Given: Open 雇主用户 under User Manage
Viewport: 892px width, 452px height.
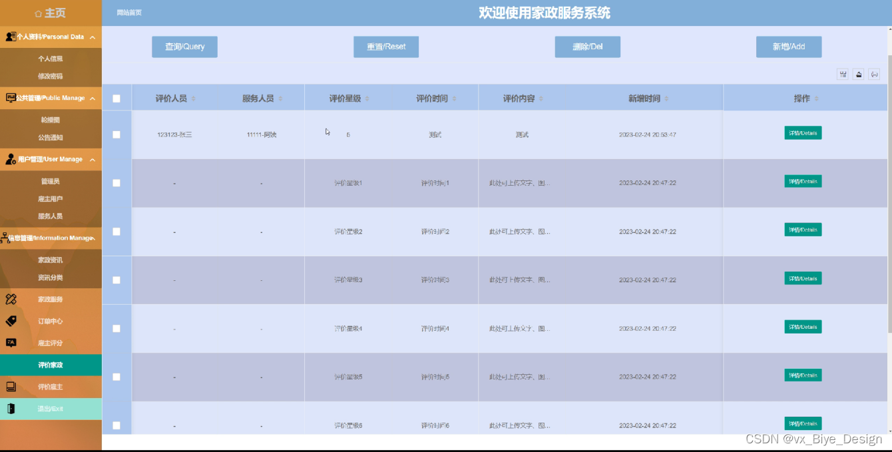Looking at the screenshot, I should pos(51,199).
